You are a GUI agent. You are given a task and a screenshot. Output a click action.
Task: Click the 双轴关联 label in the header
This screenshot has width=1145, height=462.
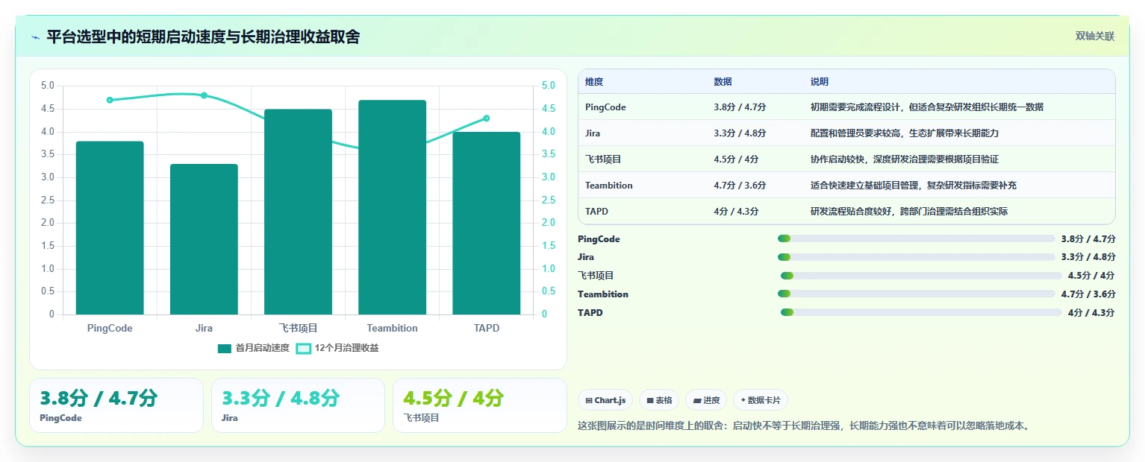pos(1094,37)
